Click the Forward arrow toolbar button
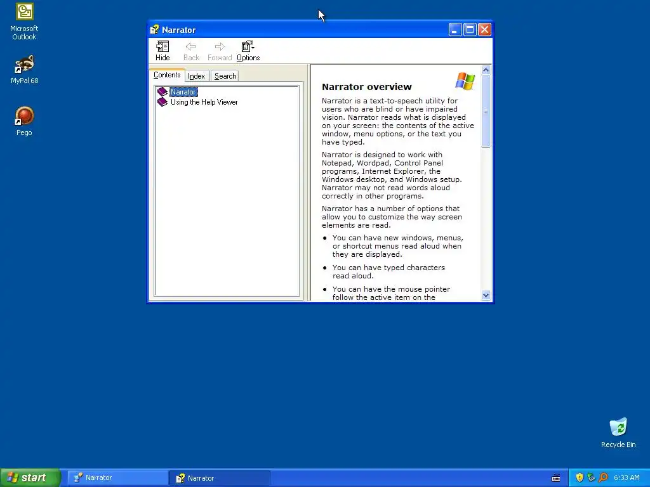This screenshot has width=650, height=487. click(x=220, y=51)
